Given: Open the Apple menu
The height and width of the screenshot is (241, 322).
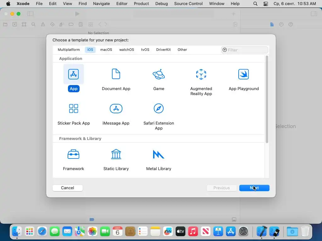Looking at the screenshot, I should pyautogui.click(x=8, y=4).
